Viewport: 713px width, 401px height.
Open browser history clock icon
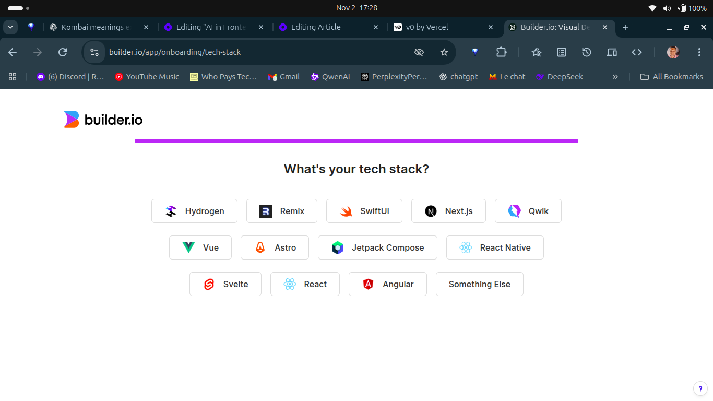(x=587, y=52)
